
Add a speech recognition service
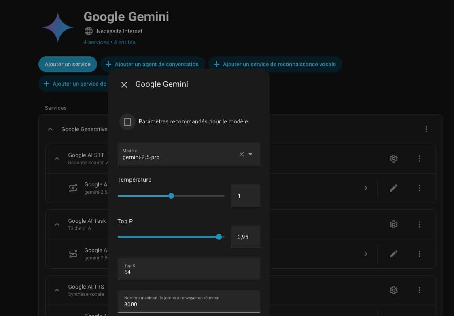275,64
